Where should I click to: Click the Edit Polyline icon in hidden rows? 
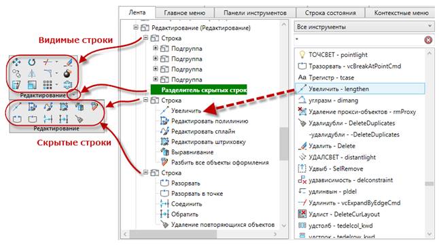(32, 107)
